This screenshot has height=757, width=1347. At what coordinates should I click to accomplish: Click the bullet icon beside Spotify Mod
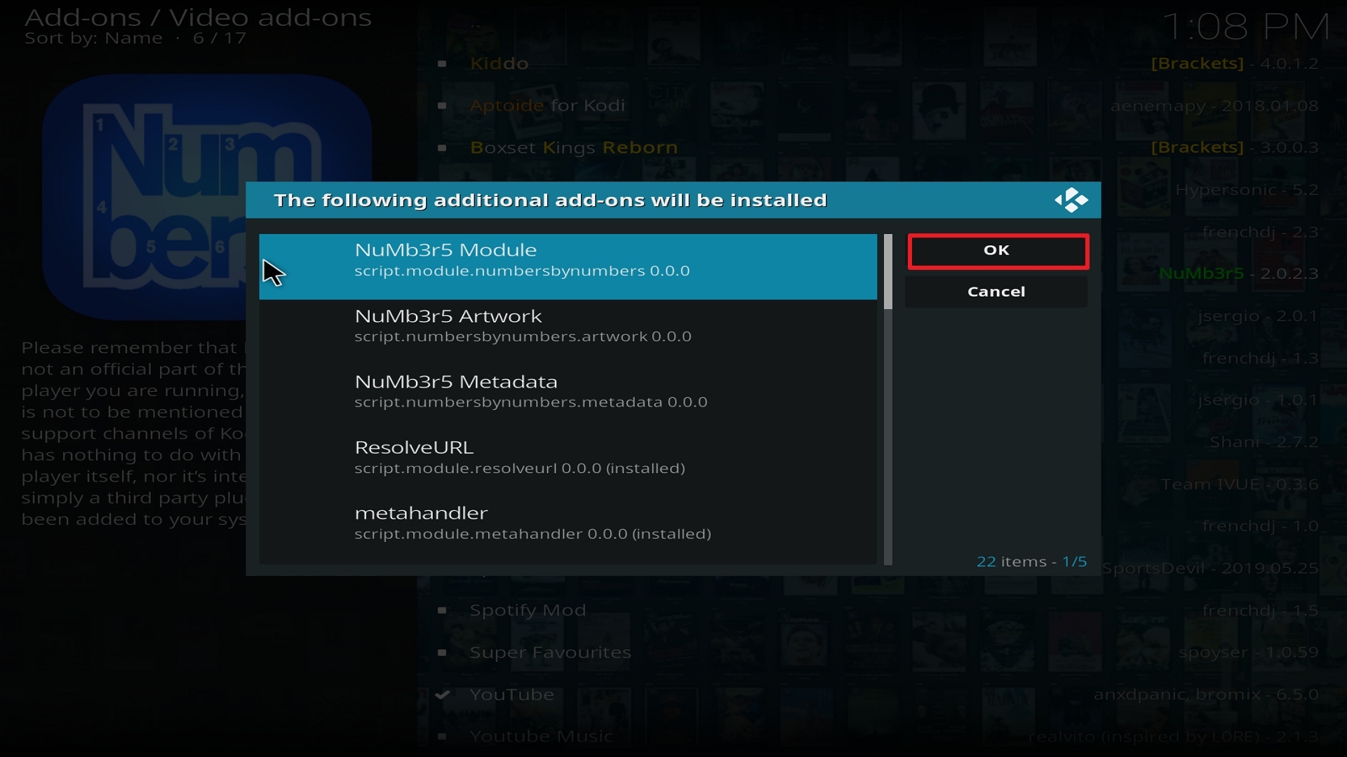[442, 611]
